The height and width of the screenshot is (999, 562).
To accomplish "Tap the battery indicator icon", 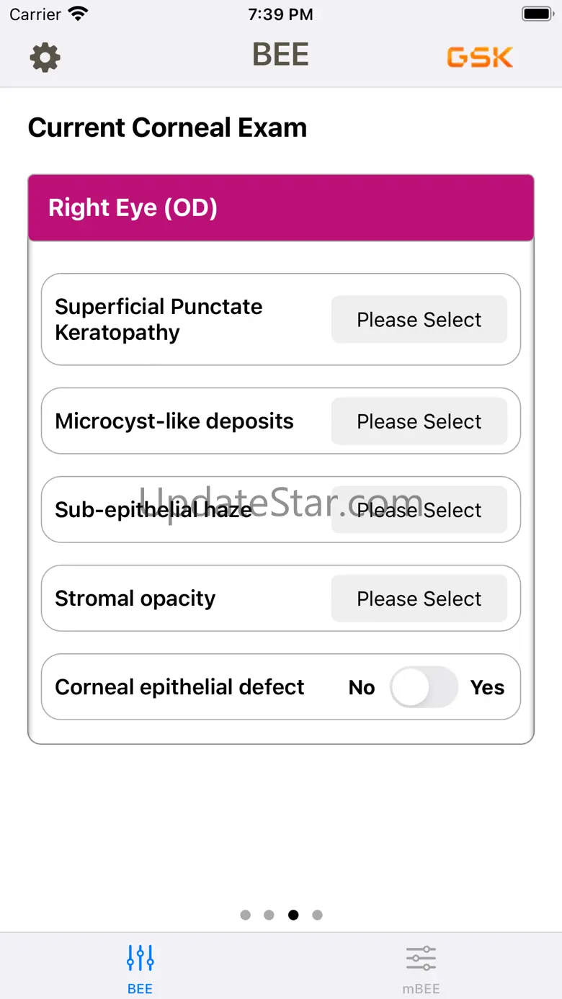I will 537,14.
